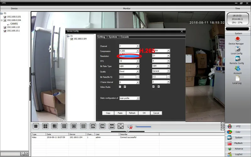Open Quality dropdown showing Good
This screenshot has width=251, height=157.
coord(129,71)
